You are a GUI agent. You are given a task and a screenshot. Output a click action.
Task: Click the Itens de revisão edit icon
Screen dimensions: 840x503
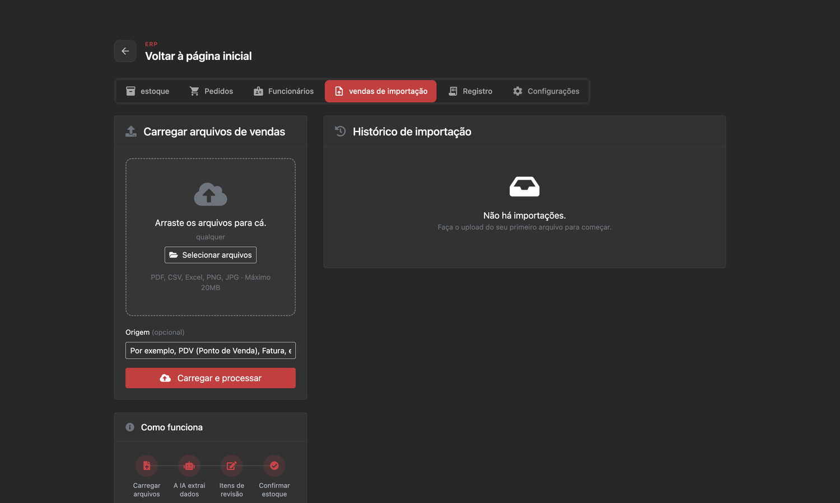point(232,466)
